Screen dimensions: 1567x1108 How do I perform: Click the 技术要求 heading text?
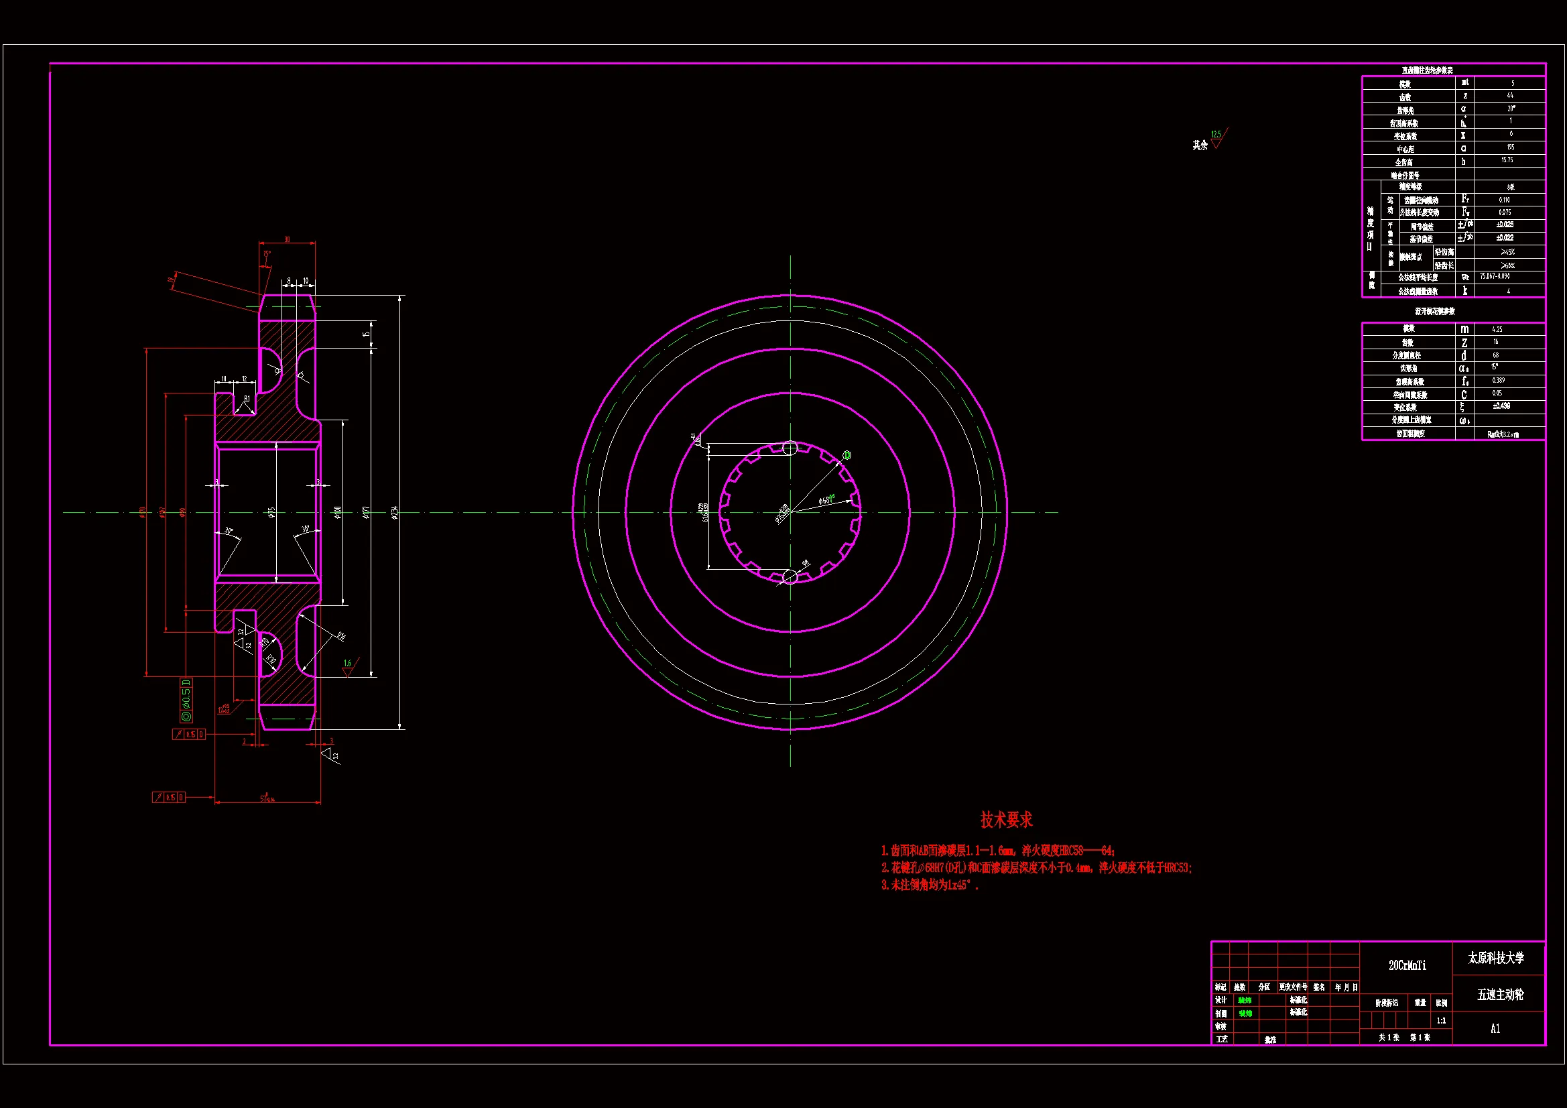1006,819
